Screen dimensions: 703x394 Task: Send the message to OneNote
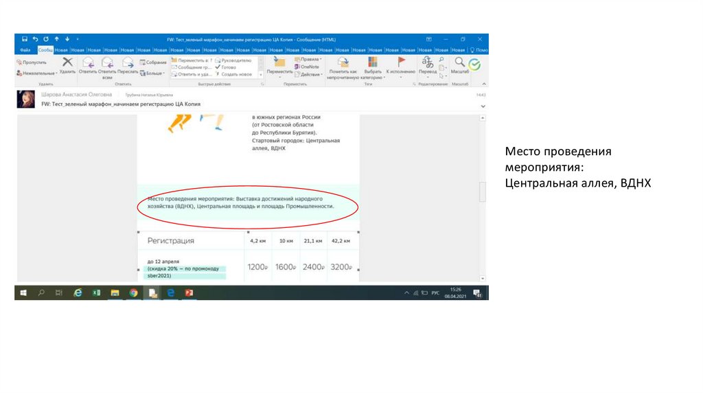(x=307, y=67)
